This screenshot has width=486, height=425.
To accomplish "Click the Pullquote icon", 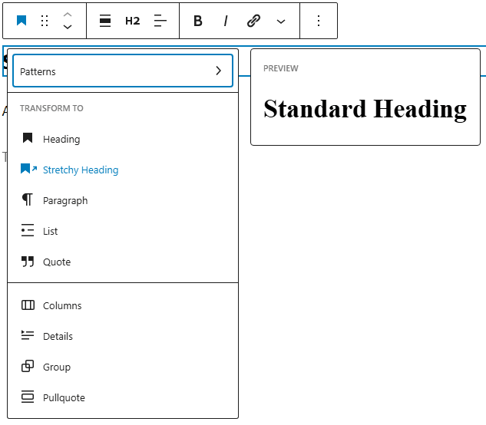I will pyautogui.click(x=28, y=397).
